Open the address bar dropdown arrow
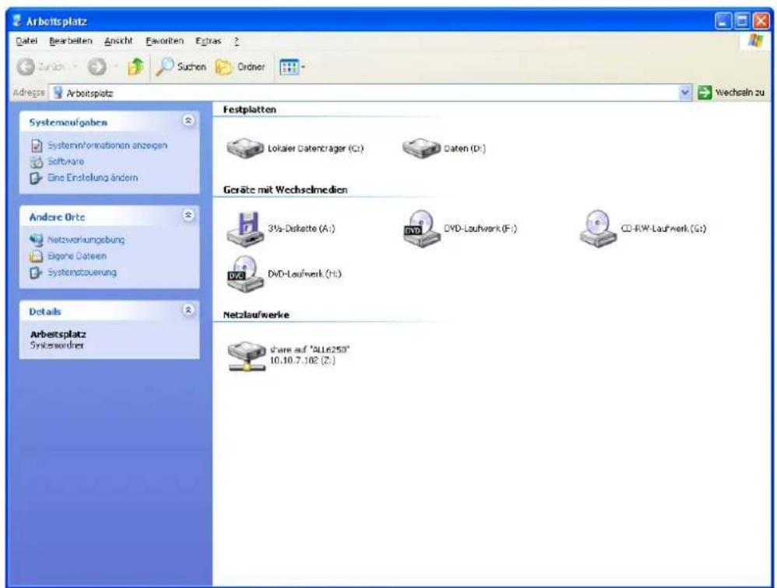777x588 pixels. (685, 93)
